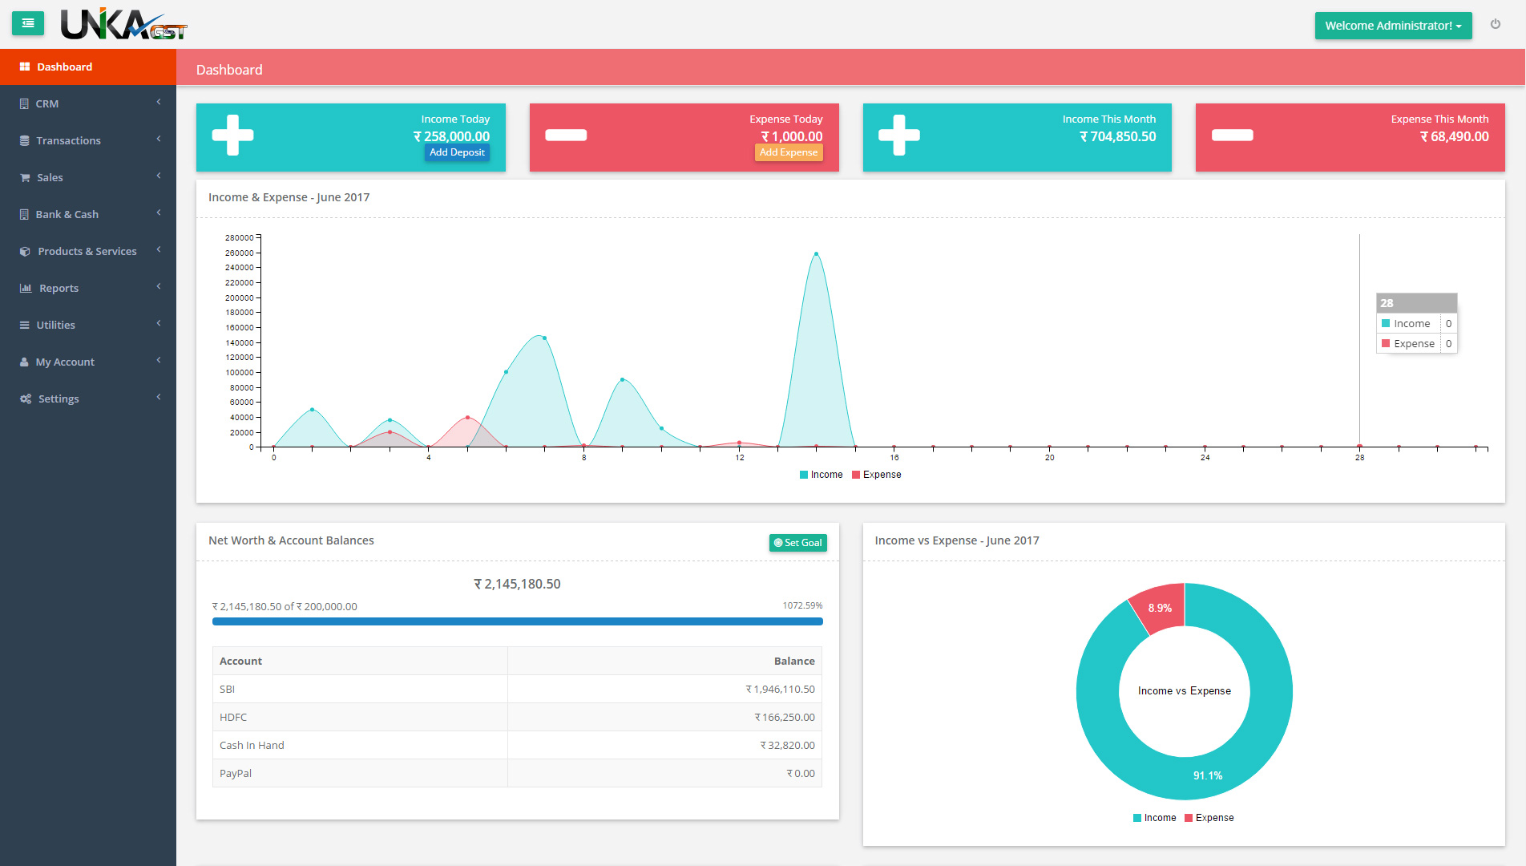Click the CRM sidebar icon
Image resolution: width=1526 pixels, height=866 pixels.
pos(24,104)
